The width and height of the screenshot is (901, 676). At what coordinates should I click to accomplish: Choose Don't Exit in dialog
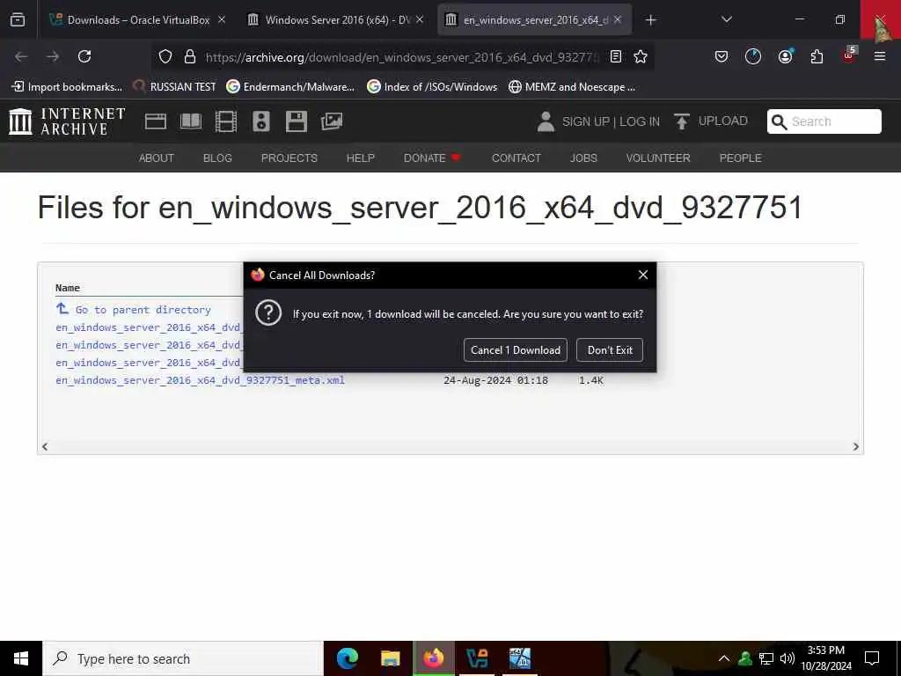[x=609, y=350]
